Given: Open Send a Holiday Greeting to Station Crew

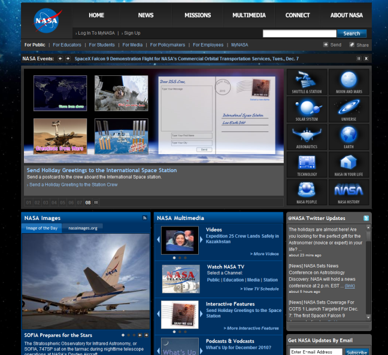Looking at the screenshot, I should tap(73, 185).
